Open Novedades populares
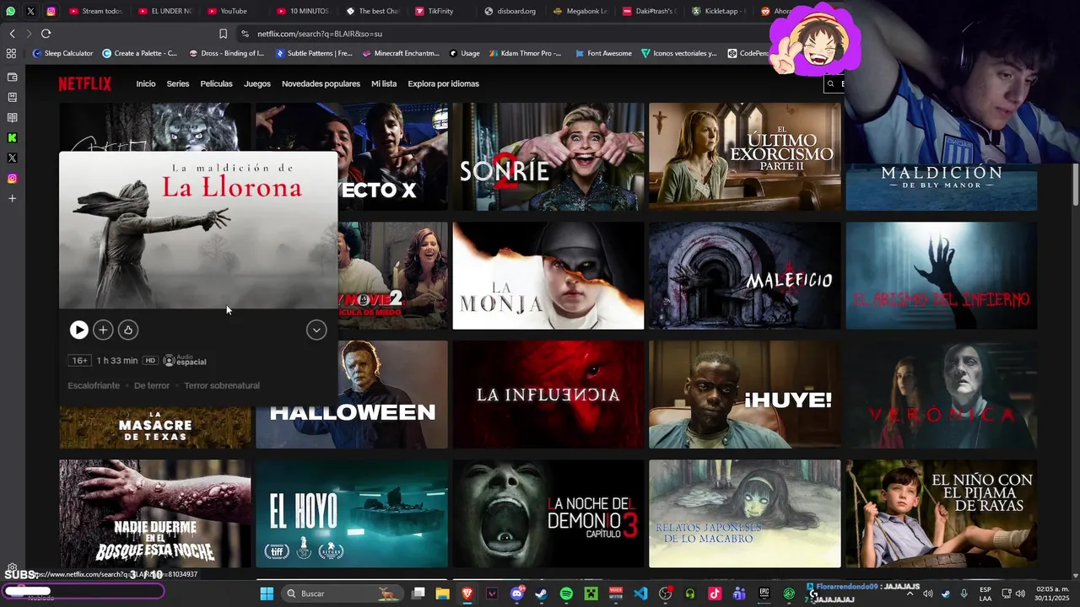1080x607 pixels. point(321,83)
